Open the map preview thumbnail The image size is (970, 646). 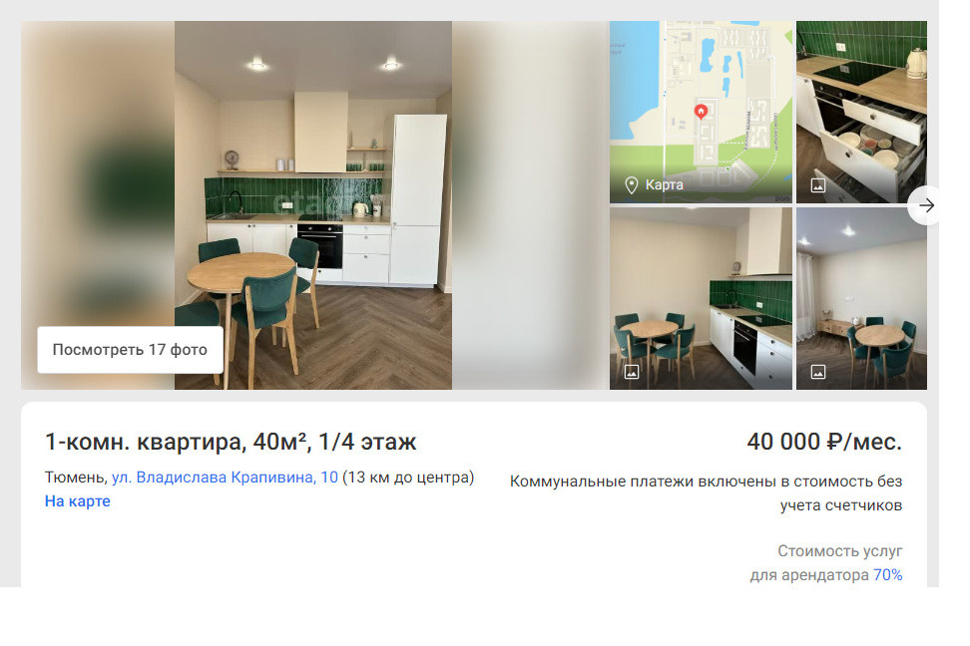pyautogui.click(x=701, y=112)
